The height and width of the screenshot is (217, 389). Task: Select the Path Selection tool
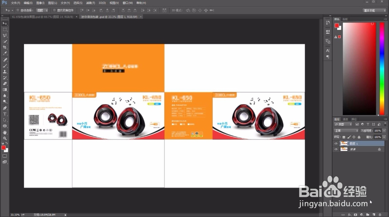coord(5,120)
